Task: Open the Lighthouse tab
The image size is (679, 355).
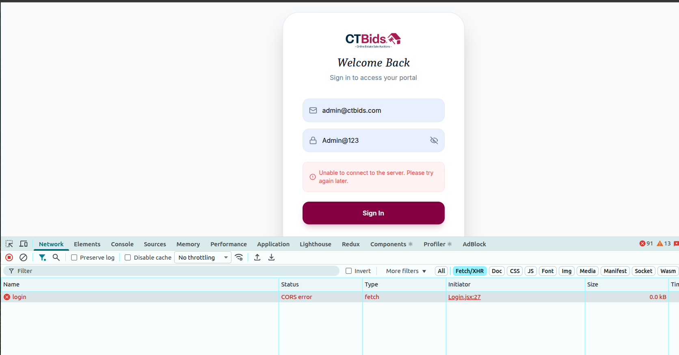Action: (316, 244)
